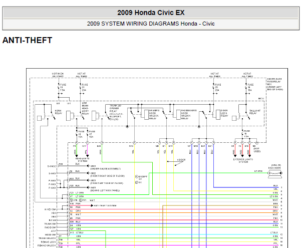Click the EXTERIOR LIGHTS SYSTEM label
The width and height of the screenshot is (301, 248).
click(243, 161)
